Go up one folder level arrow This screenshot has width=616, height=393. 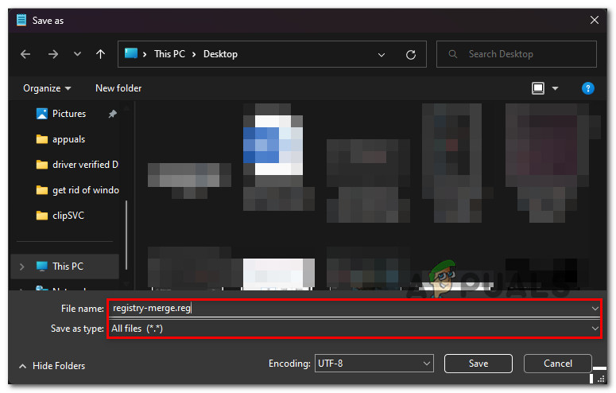[101, 54]
